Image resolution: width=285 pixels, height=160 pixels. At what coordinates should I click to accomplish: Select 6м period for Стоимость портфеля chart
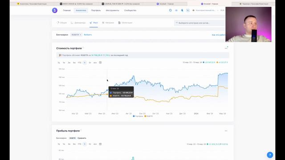click(74, 63)
